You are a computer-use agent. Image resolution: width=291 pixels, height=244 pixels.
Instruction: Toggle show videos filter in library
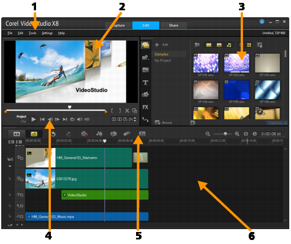pos(209,45)
